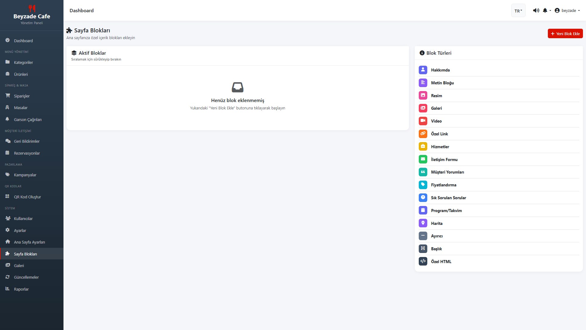
Task: Click the Video block type icon
Action: coord(423,121)
